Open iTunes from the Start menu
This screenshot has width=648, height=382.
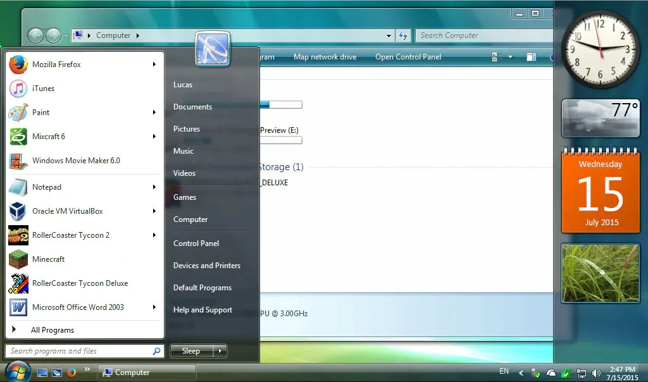[85, 89]
